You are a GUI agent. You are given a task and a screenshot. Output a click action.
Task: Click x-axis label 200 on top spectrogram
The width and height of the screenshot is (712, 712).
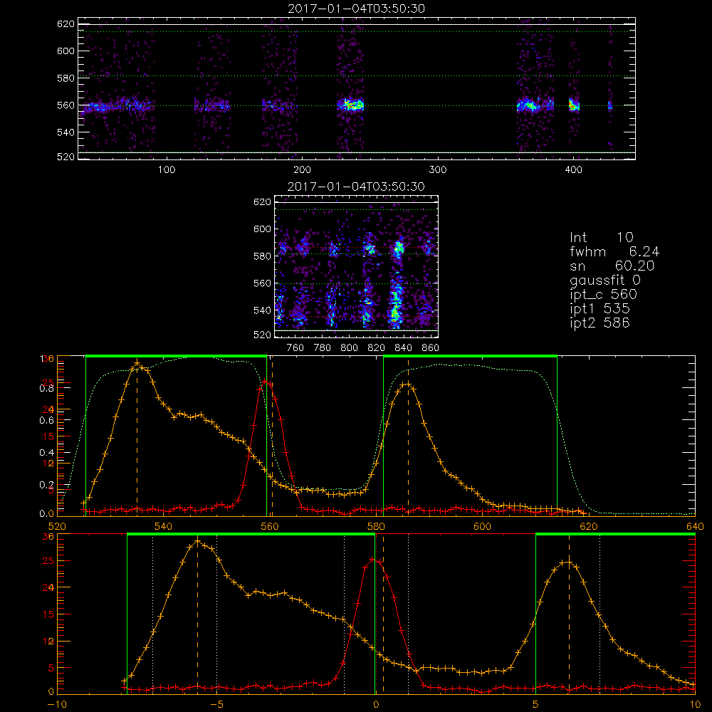tap(302, 170)
